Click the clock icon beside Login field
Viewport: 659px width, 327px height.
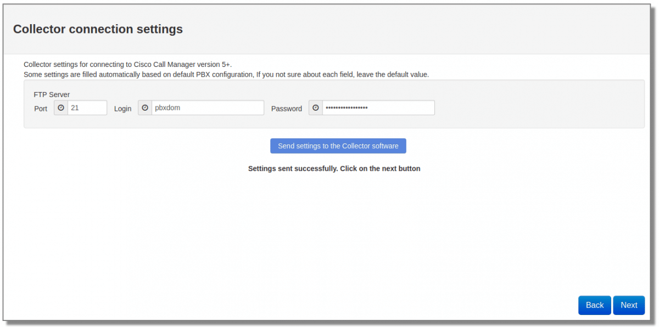pyautogui.click(x=145, y=108)
